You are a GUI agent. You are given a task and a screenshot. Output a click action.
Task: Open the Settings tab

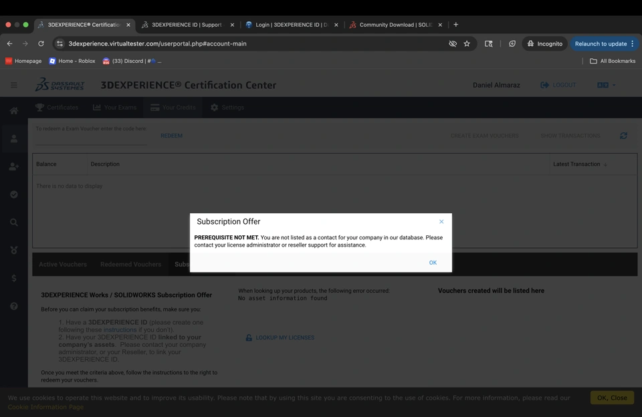227,107
